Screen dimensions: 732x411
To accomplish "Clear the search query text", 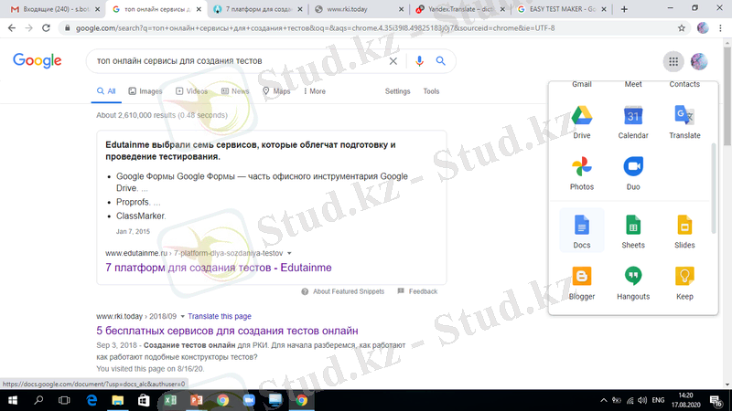I will point(393,61).
